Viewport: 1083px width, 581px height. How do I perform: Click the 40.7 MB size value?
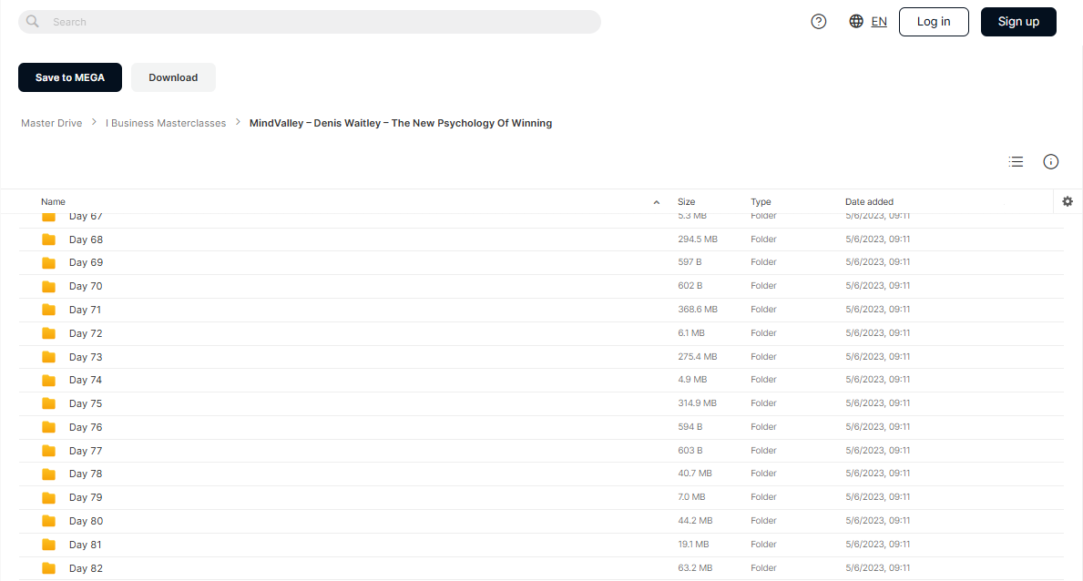coord(694,474)
